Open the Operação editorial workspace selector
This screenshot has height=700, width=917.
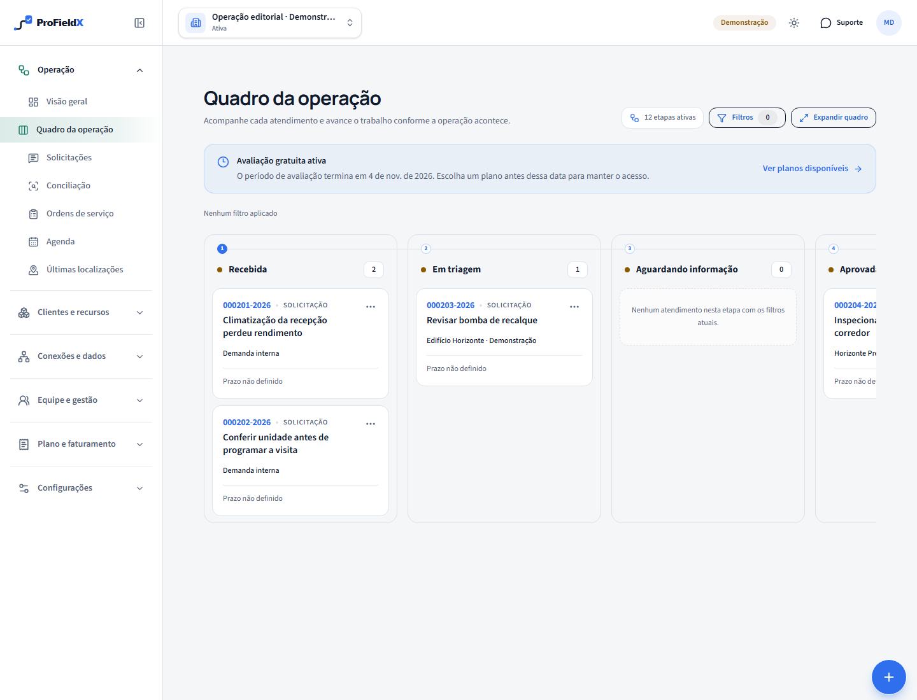point(270,23)
